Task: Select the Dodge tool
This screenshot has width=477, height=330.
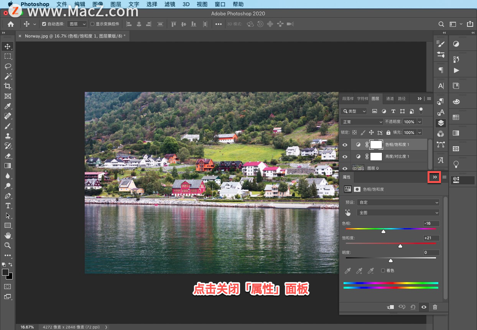Action: point(8,186)
